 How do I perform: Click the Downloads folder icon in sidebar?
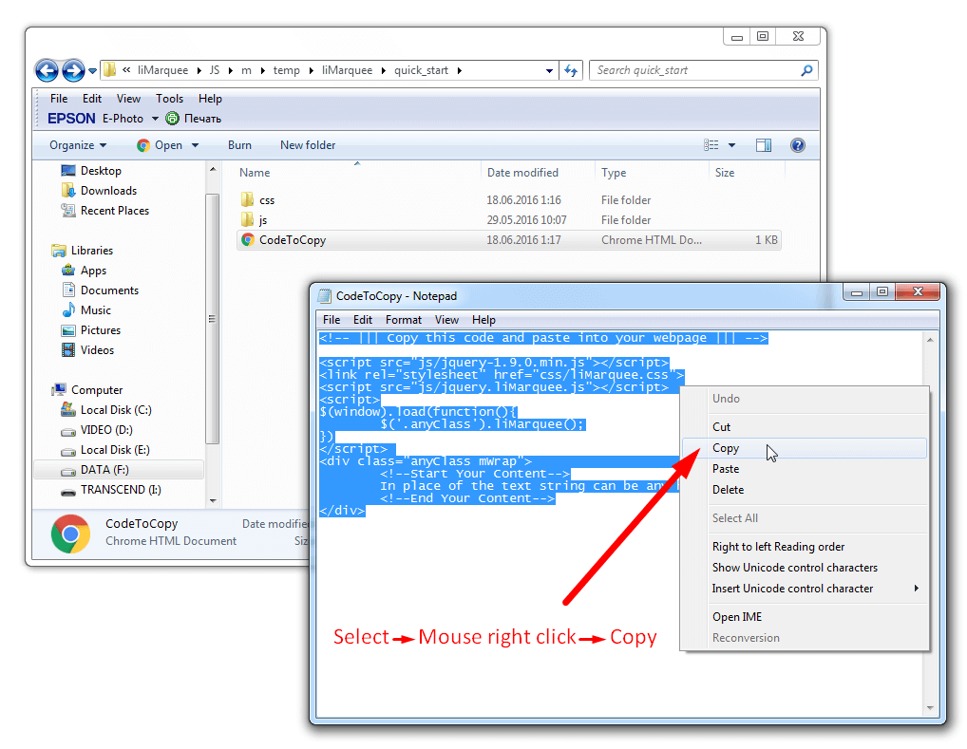pos(68,191)
